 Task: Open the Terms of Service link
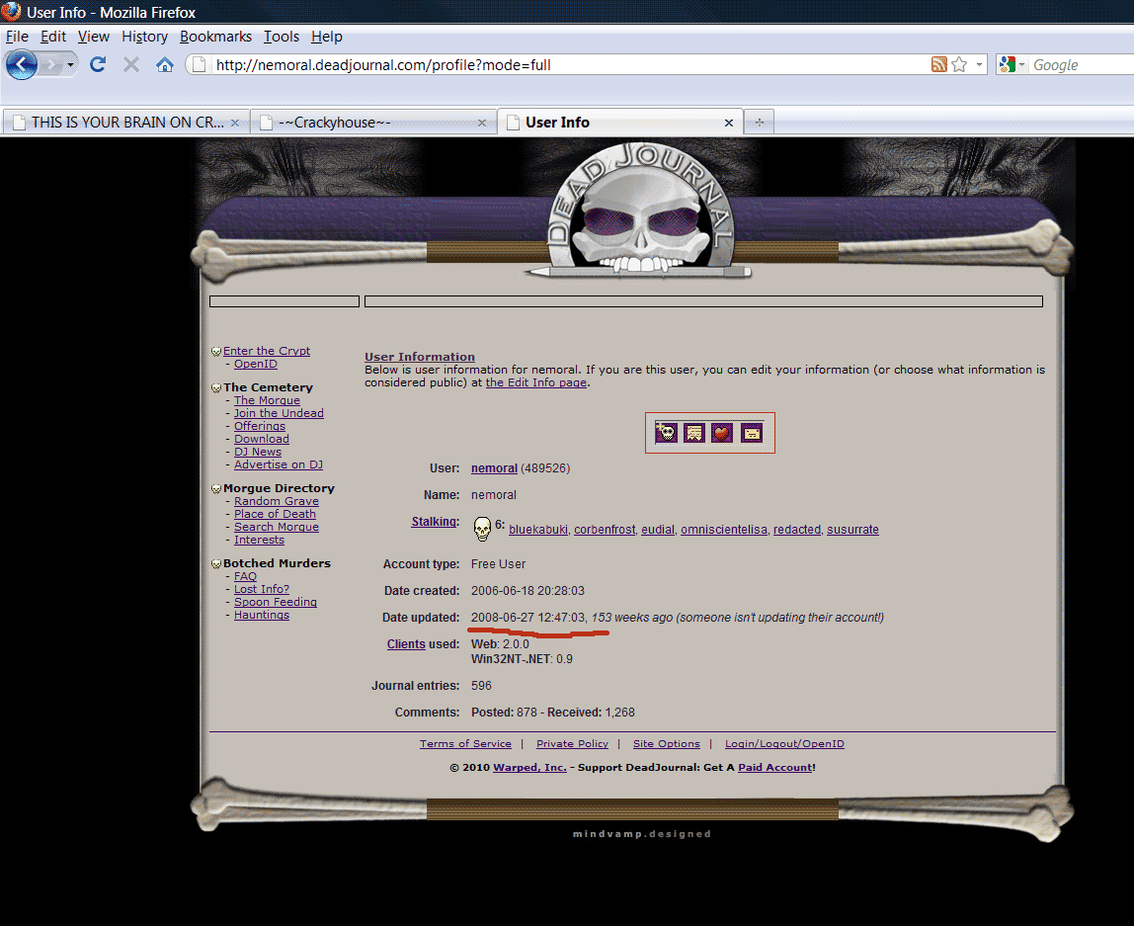click(465, 744)
